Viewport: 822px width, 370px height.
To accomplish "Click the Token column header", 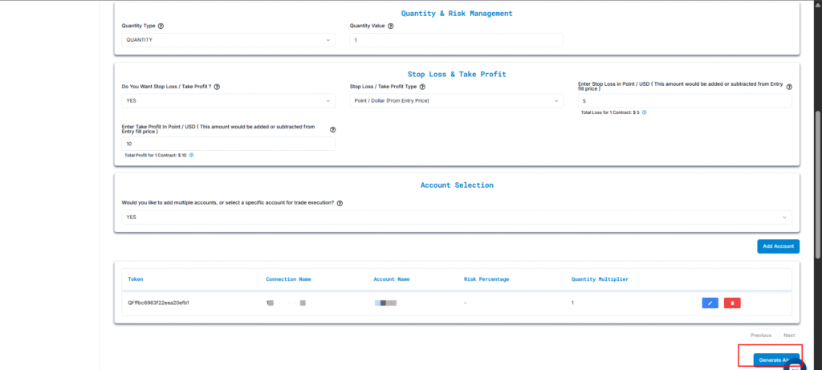I will coord(135,279).
